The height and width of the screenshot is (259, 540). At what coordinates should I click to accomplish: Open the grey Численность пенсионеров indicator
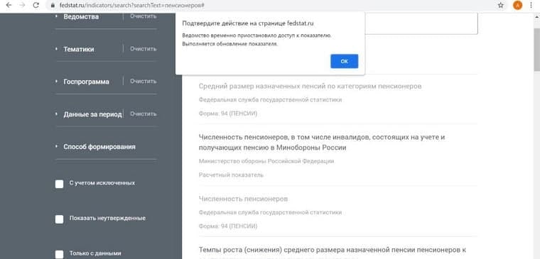click(x=243, y=199)
